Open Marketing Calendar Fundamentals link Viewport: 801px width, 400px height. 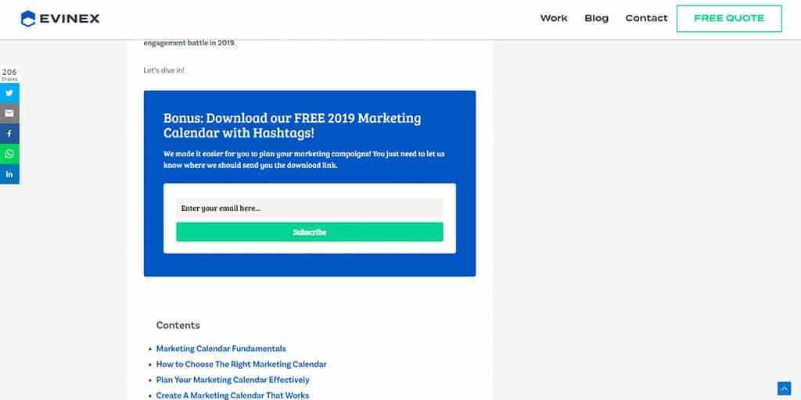221,349
